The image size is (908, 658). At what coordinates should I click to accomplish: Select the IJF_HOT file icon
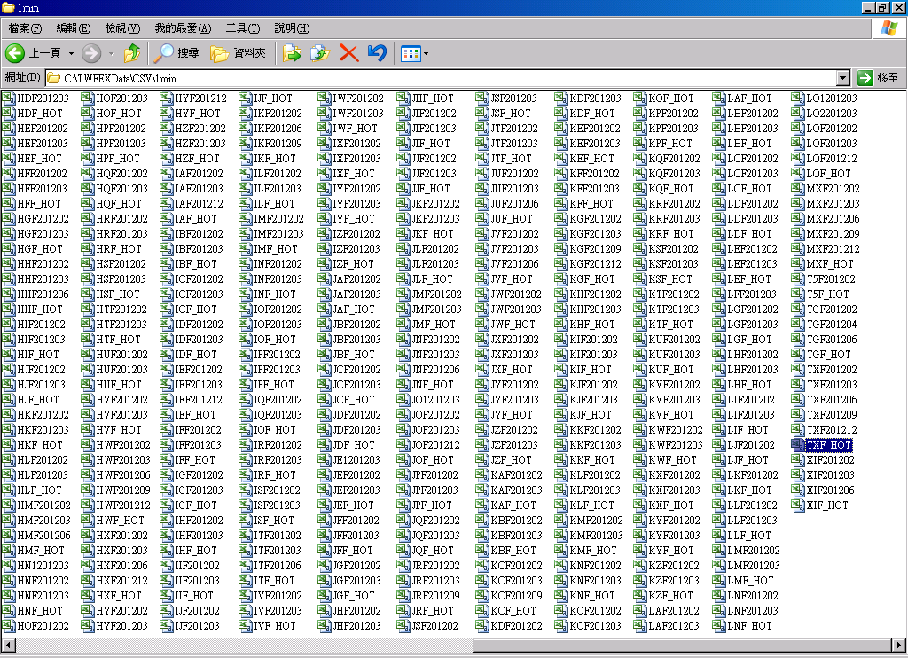coord(245,98)
